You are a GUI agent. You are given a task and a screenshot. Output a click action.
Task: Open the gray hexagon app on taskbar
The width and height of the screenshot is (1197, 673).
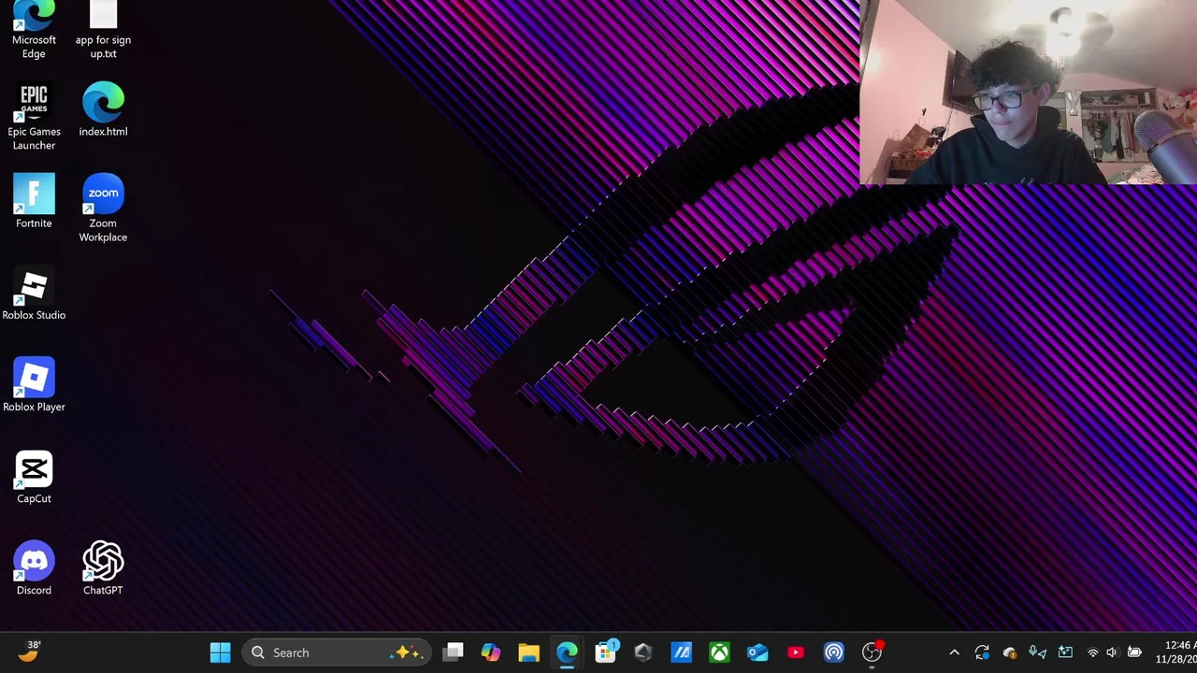pyautogui.click(x=643, y=652)
